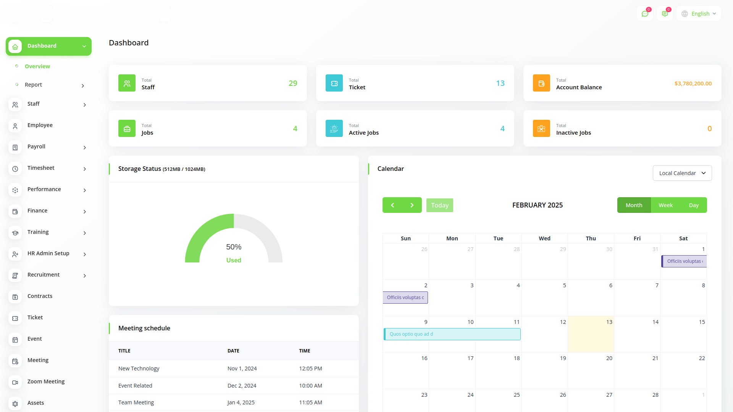This screenshot has height=412, width=733.
Task: Open the notifications comment icon in header
Action: [665, 14]
